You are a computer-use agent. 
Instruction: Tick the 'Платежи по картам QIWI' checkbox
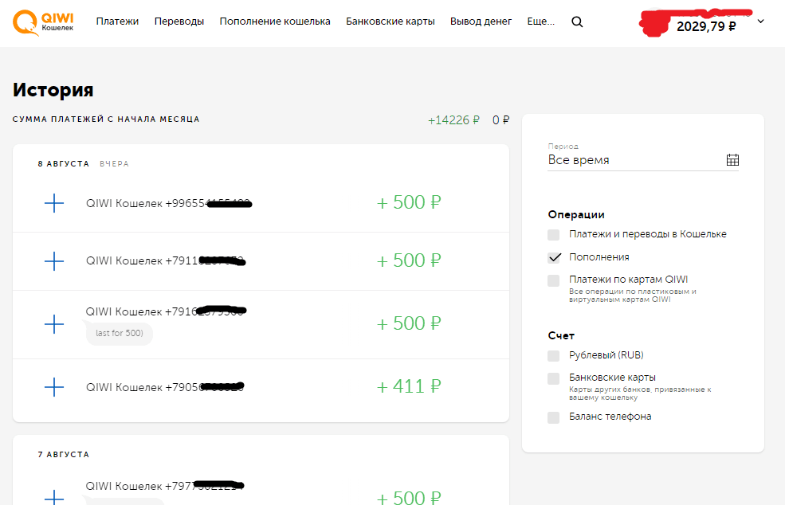pyautogui.click(x=554, y=280)
